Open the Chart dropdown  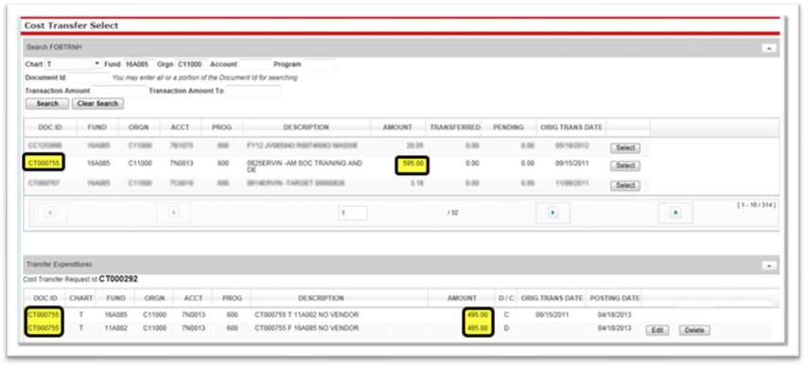click(x=74, y=64)
